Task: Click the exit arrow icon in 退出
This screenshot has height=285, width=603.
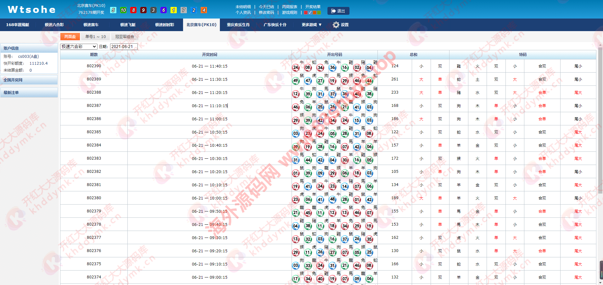Action: 333,11
